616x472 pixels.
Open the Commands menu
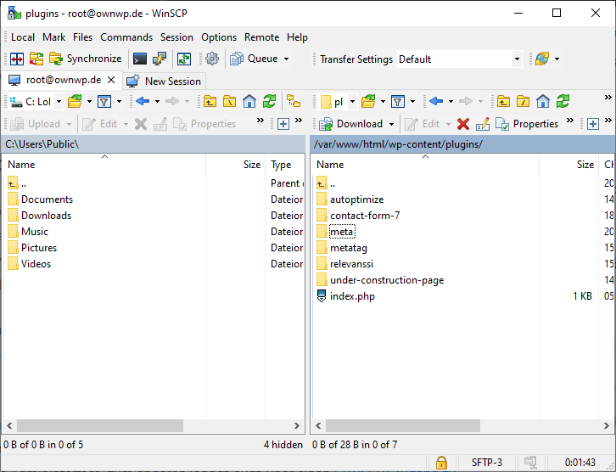click(126, 37)
